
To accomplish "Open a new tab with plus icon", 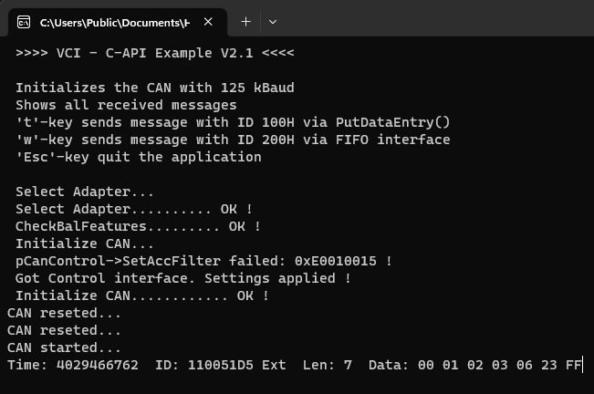I will click(245, 22).
